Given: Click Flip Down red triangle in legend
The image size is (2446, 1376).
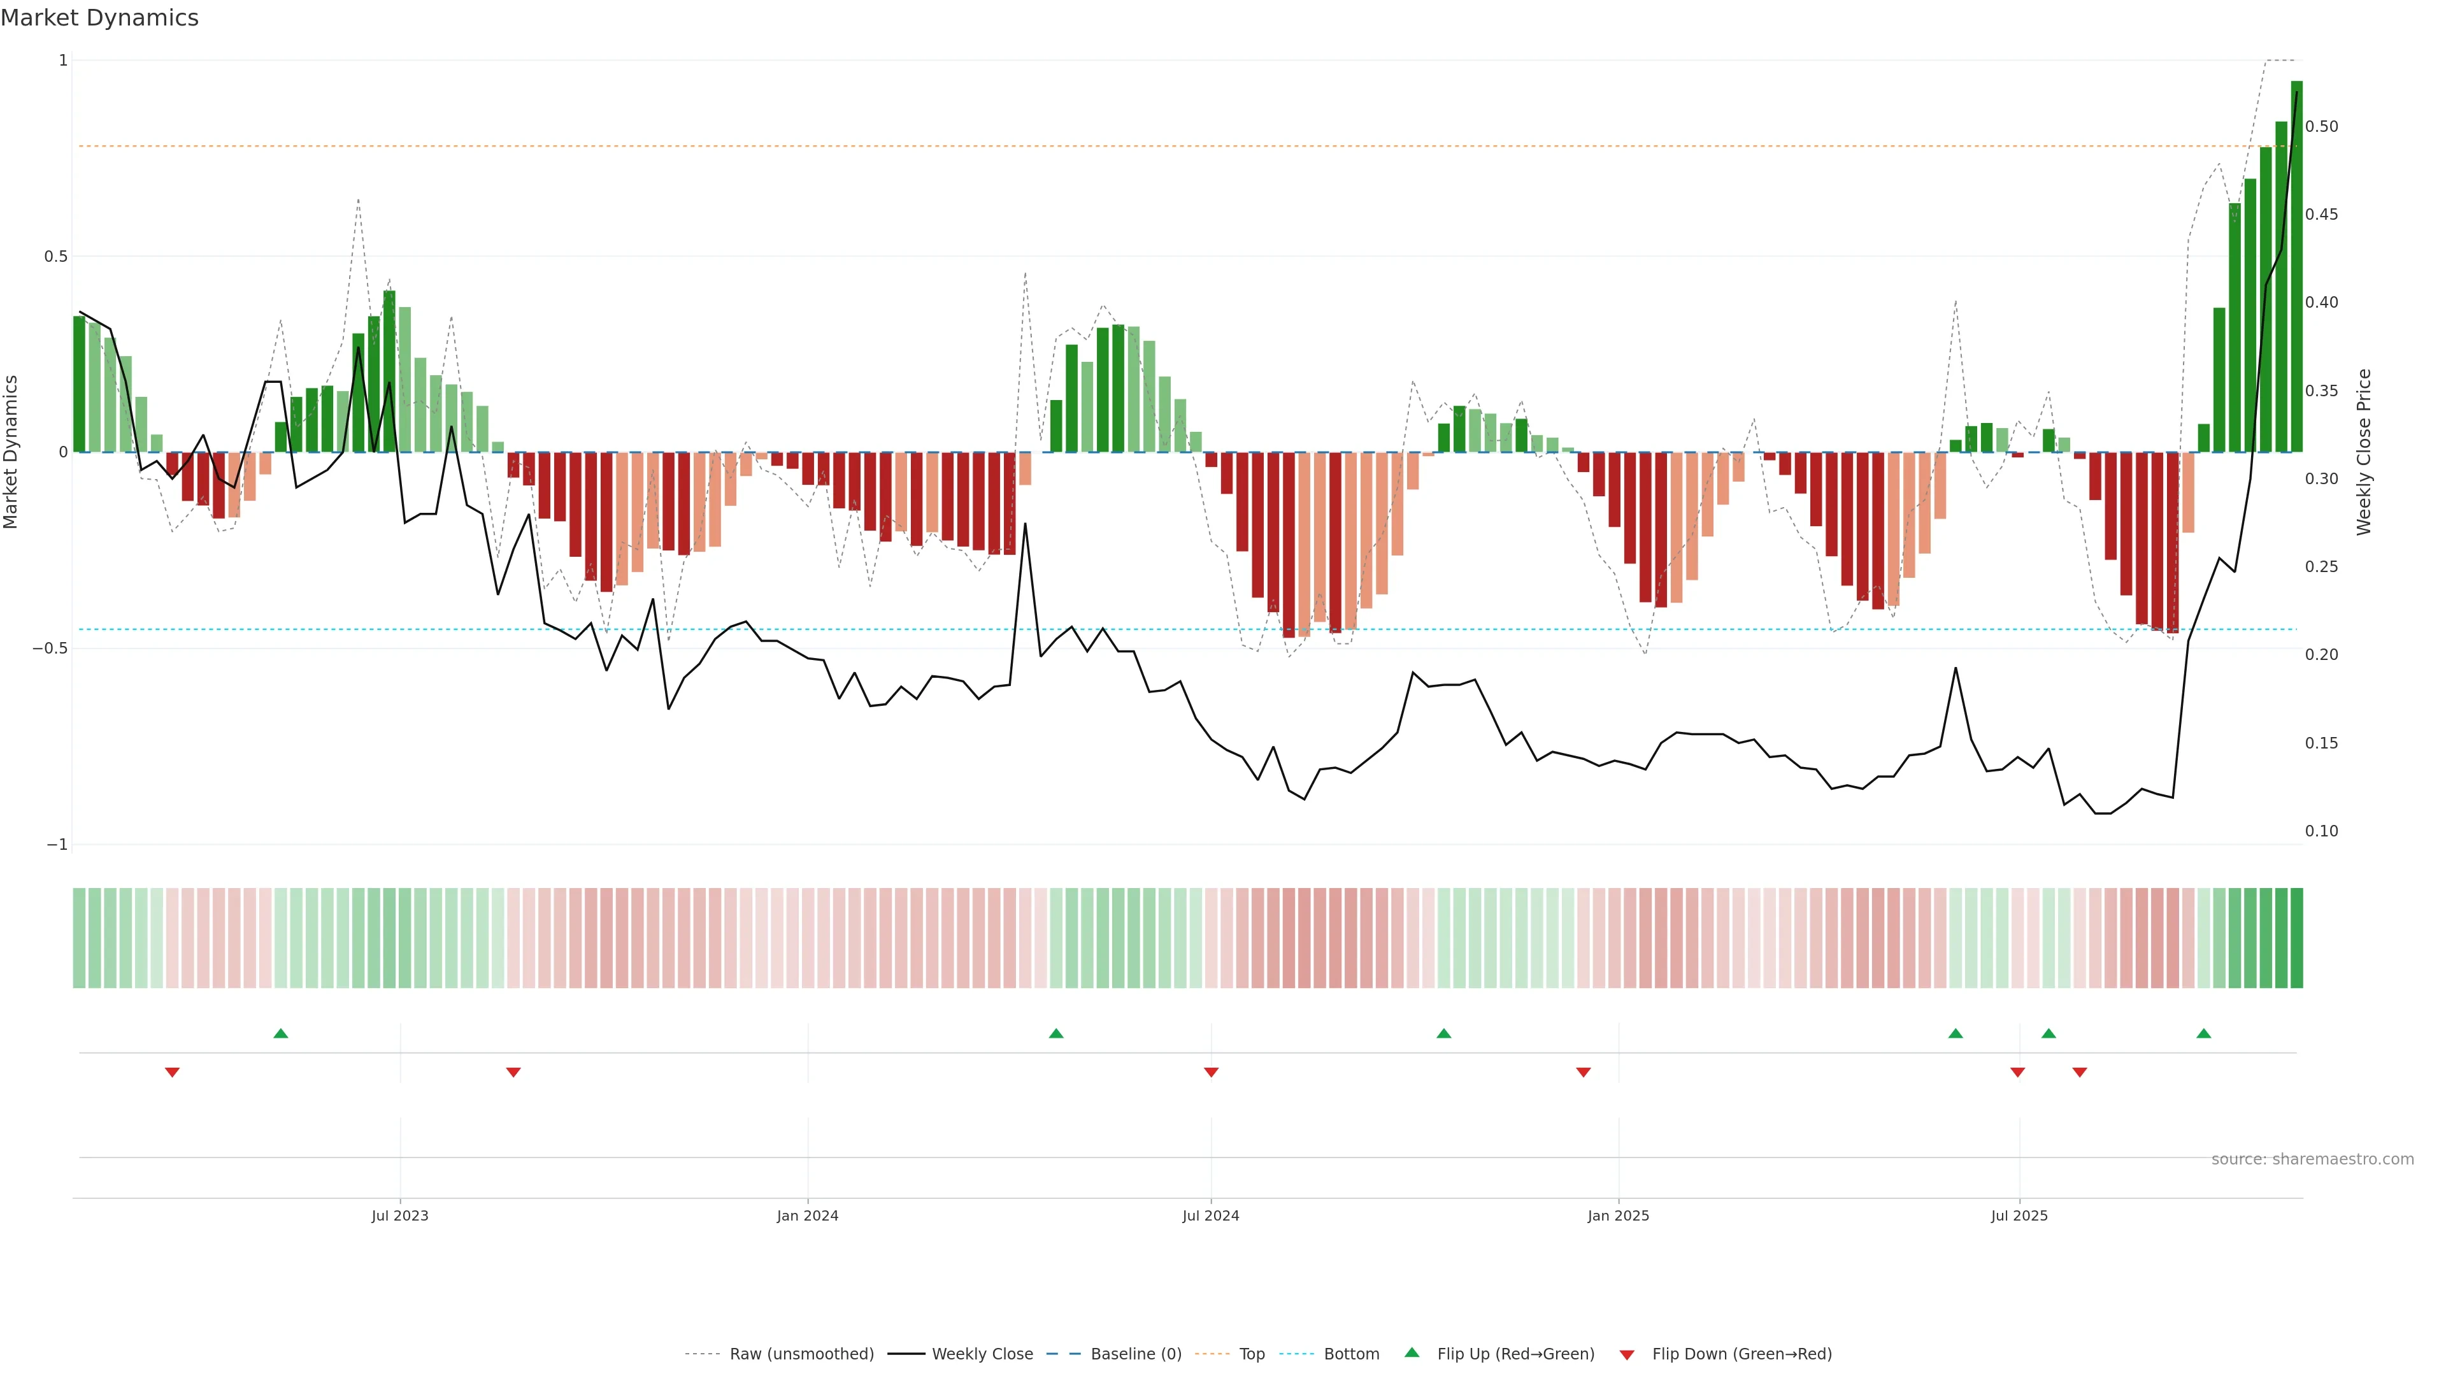Looking at the screenshot, I should click(x=1627, y=1355).
